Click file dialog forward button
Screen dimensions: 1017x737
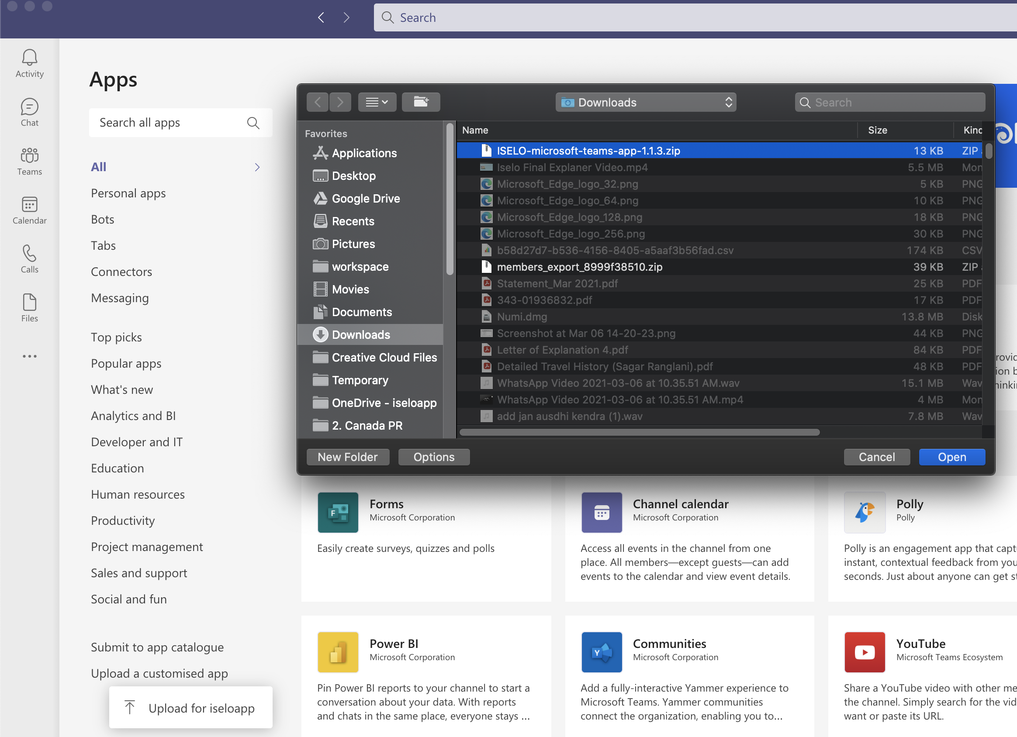click(x=340, y=102)
